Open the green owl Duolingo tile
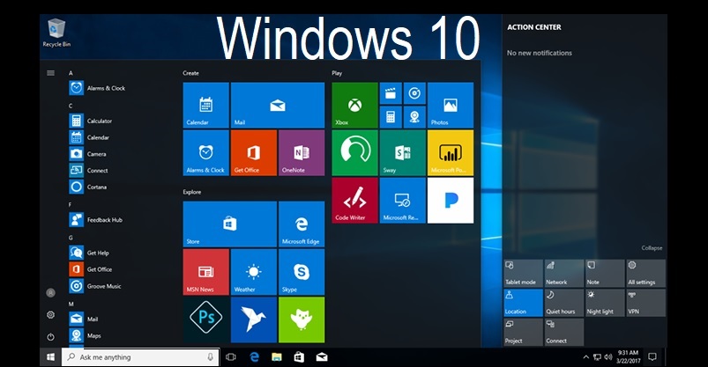Screen dimensions: 708x367 coord(302,319)
